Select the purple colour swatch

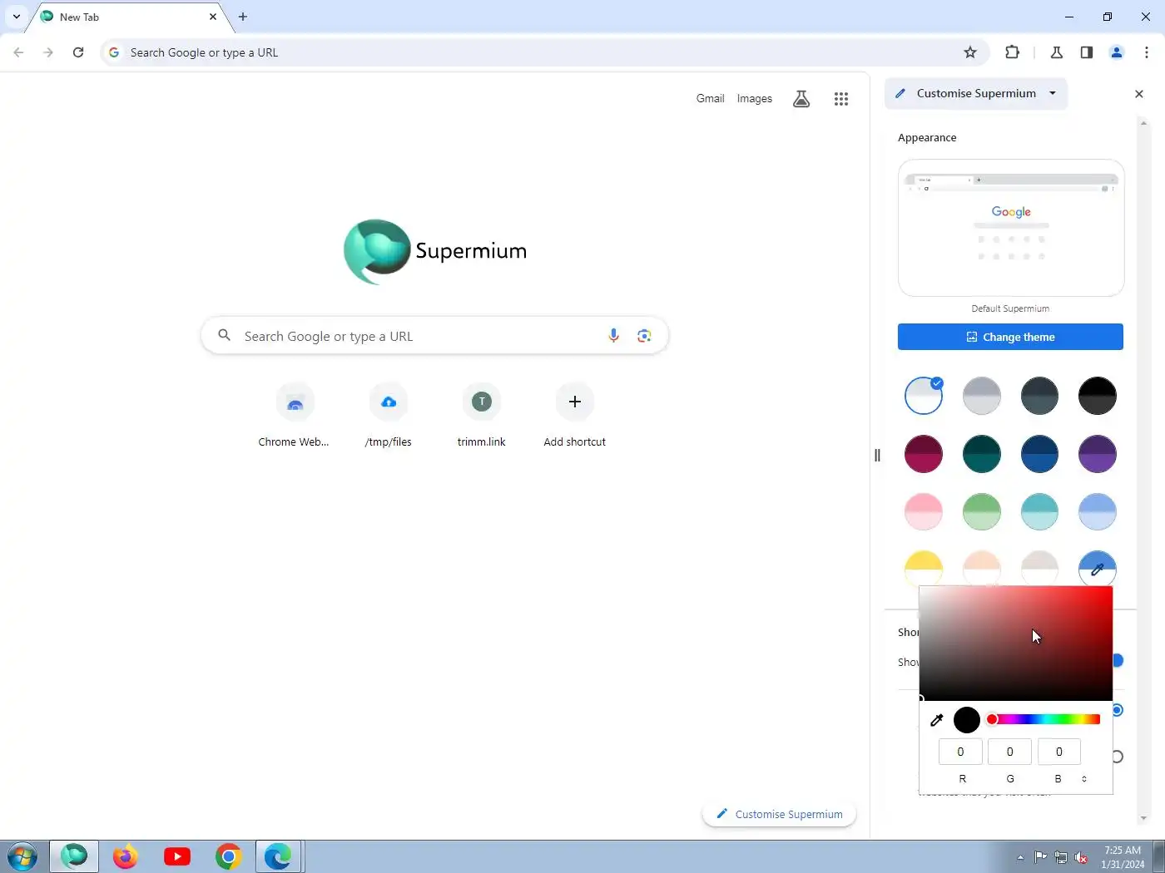pyautogui.click(x=1098, y=454)
